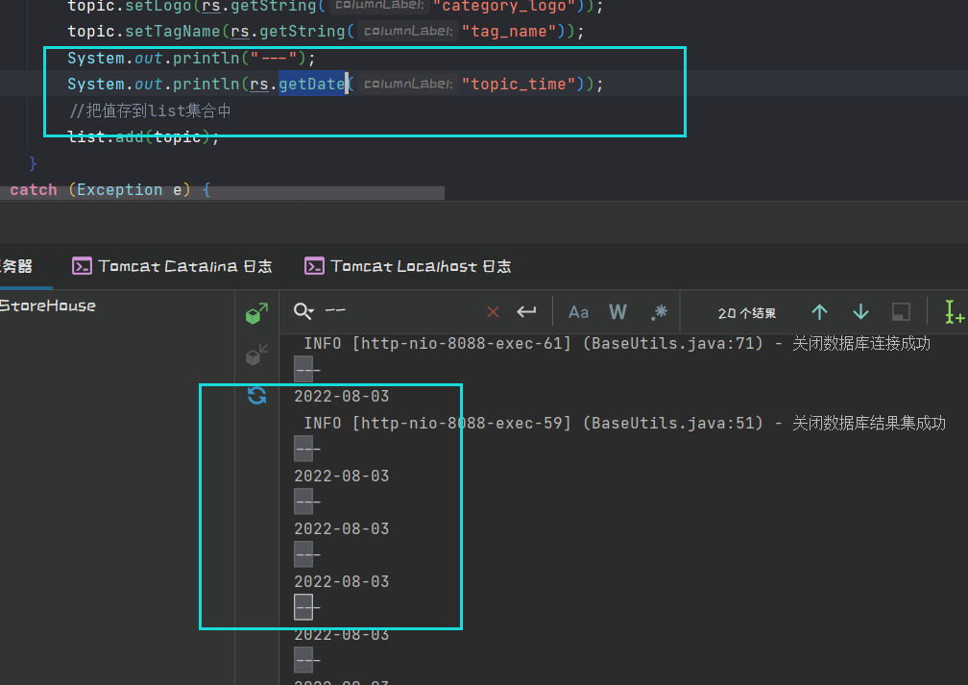Click the Deploy artifact green cube icon
Screen dimensions: 968x685
point(256,313)
